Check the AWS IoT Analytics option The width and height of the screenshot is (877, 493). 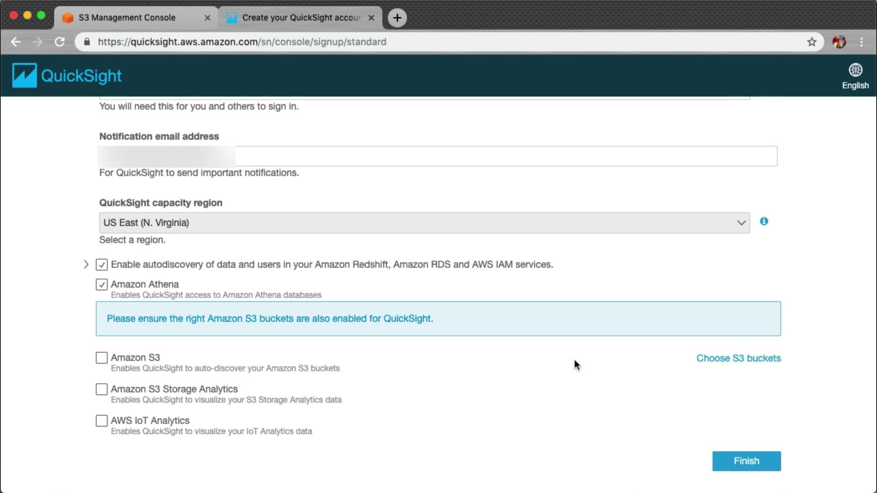pyautogui.click(x=101, y=421)
